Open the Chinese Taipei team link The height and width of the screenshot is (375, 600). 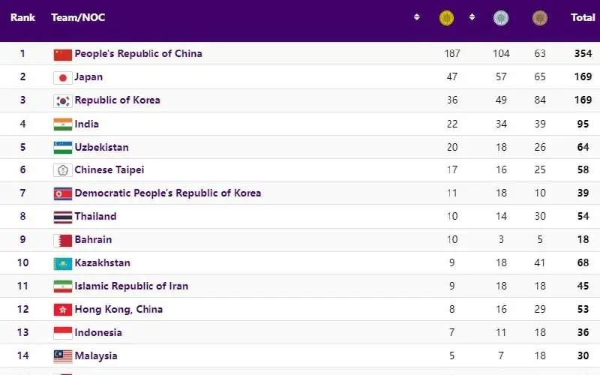pos(109,170)
